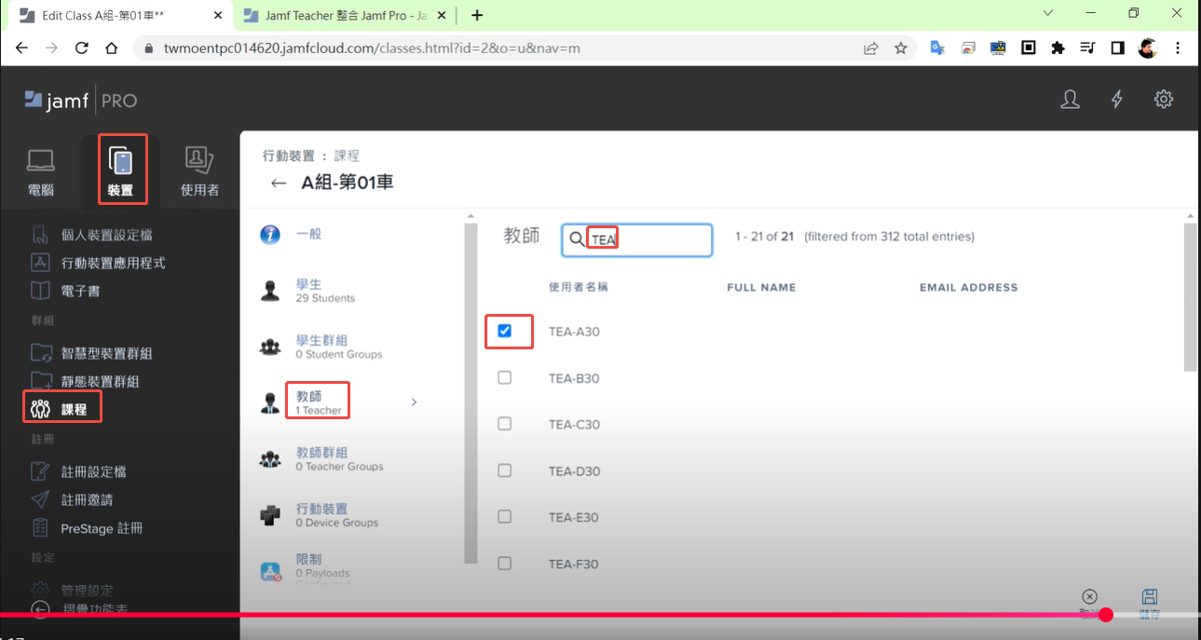Click the teacher search field containing TEA
Image resolution: width=1201 pixels, height=640 pixels.
(x=637, y=239)
